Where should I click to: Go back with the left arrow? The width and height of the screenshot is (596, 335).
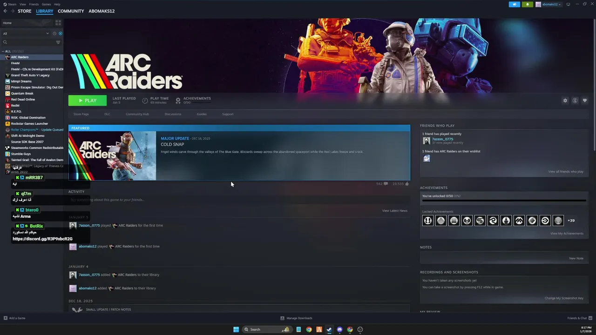(x=6, y=11)
